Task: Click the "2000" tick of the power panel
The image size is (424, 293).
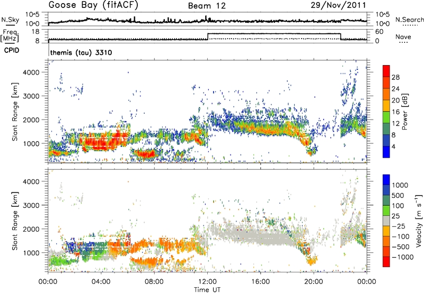Action: 31,120
